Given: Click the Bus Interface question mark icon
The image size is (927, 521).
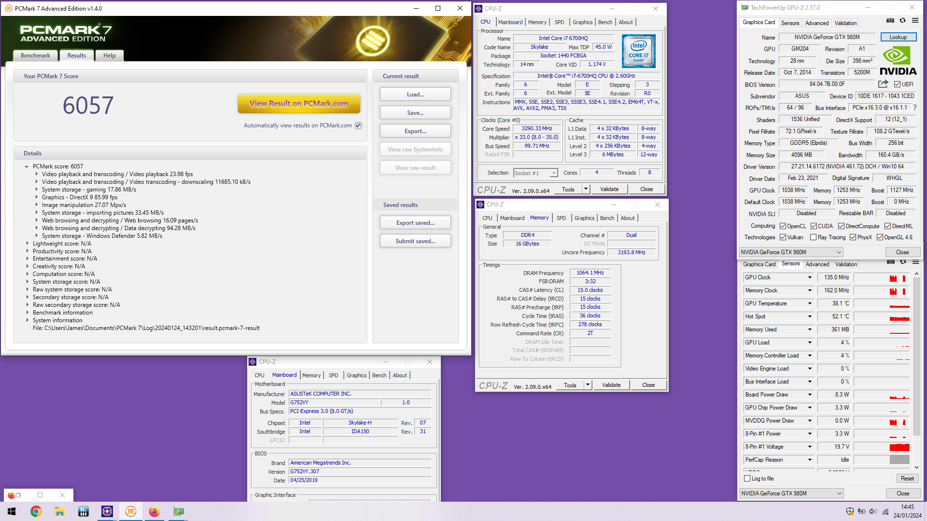Looking at the screenshot, I should pyautogui.click(x=915, y=108).
